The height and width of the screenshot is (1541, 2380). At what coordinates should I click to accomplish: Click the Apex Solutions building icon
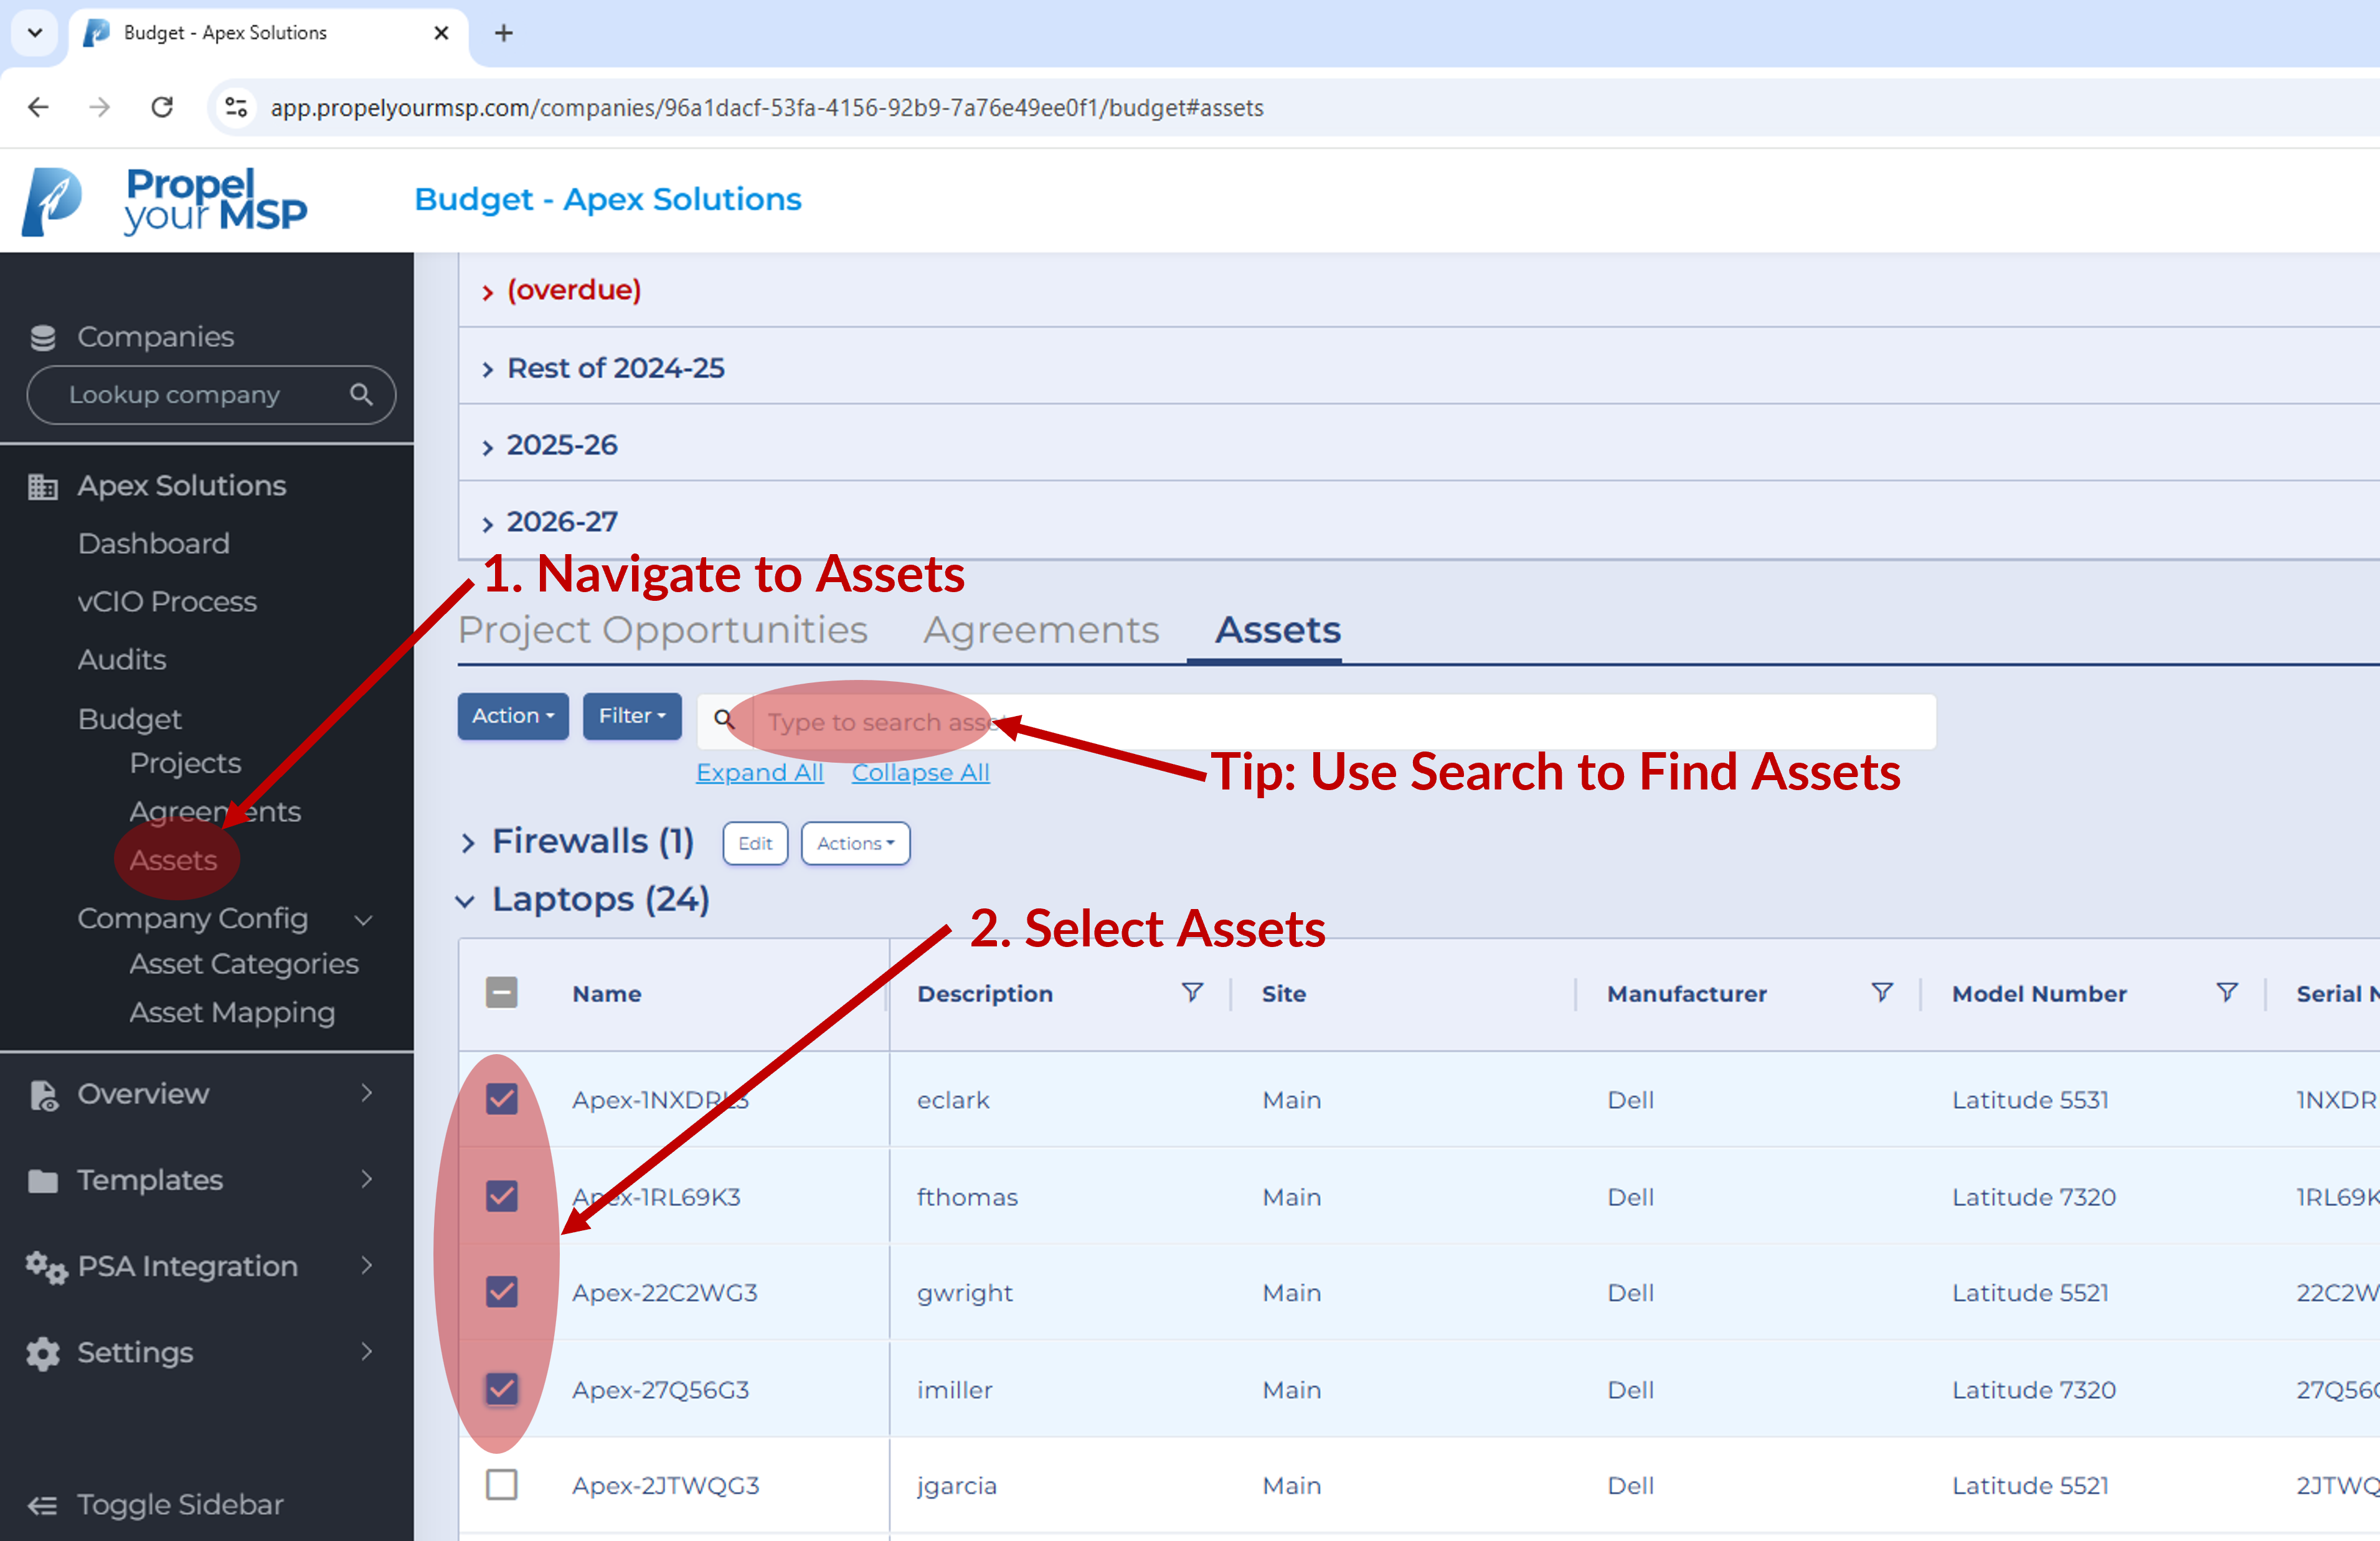click(42, 487)
